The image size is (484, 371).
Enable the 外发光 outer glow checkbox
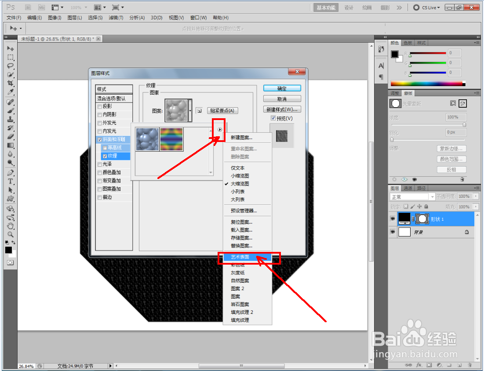coord(100,123)
